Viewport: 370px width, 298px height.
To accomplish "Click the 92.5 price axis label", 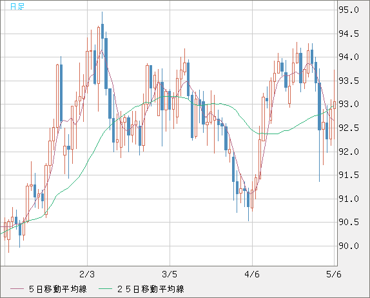I will click(x=349, y=128).
